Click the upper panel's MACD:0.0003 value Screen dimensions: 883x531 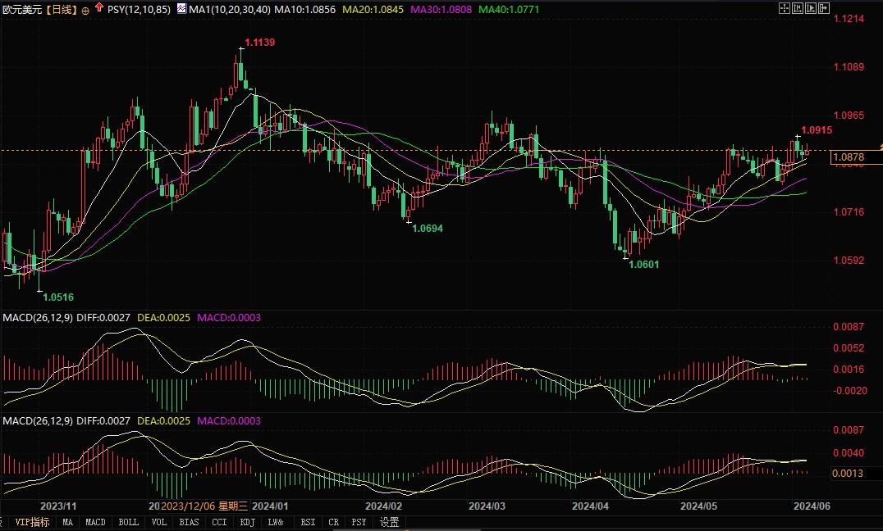[229, 318]
